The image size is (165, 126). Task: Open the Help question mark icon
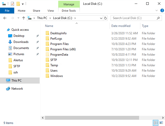[162, 10]
